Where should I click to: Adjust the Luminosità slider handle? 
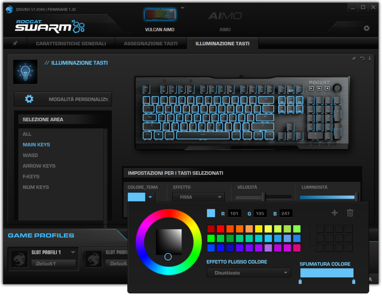tap(356, 197)
